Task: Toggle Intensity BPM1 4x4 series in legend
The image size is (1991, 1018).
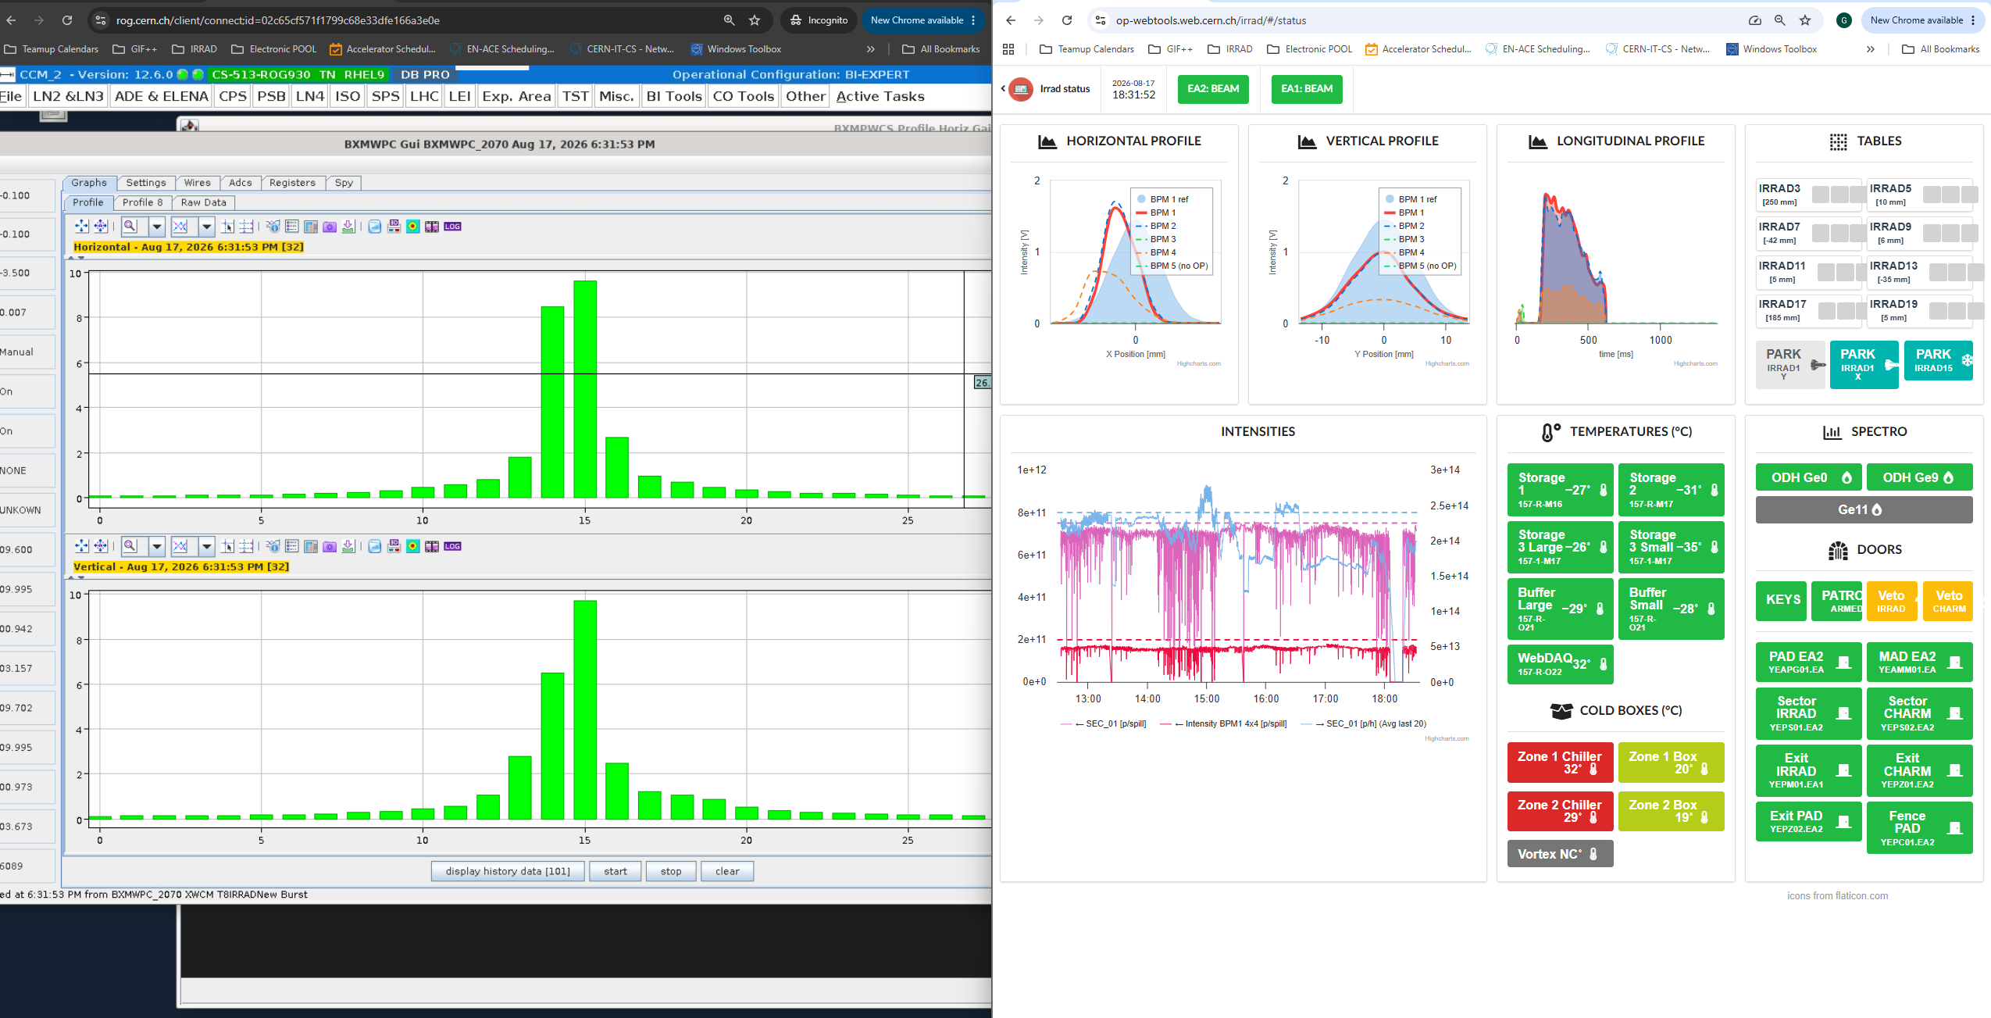Action: (x=1224, y=723)
